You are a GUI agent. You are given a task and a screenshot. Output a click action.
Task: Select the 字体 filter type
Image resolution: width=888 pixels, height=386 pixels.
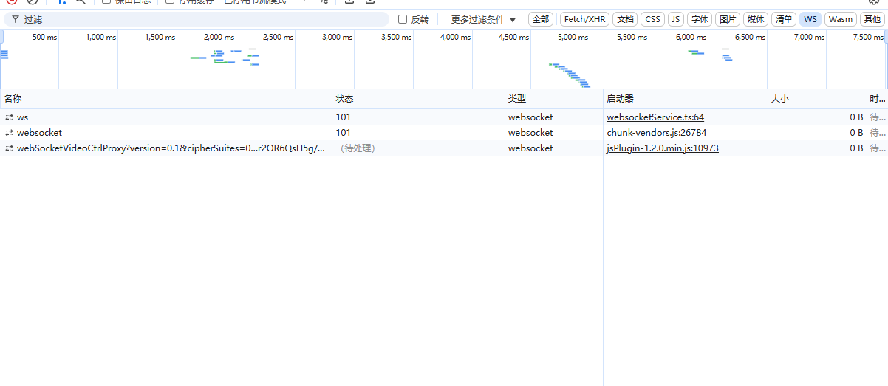point(700,19)
